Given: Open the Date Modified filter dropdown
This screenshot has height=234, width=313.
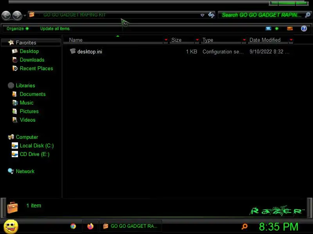Looking at the screenshot, I should tap(291, 40).
